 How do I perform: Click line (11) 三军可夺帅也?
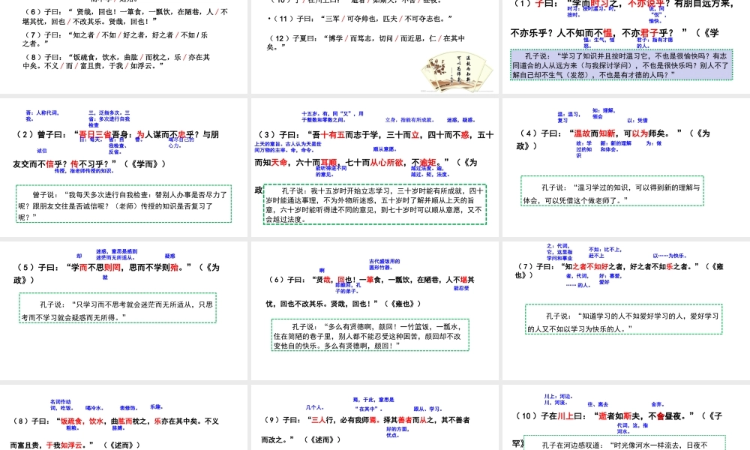pos(360,18)
